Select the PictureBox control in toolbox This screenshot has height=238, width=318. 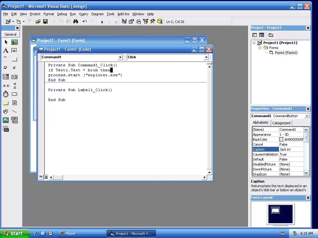[x=14, y=42]
